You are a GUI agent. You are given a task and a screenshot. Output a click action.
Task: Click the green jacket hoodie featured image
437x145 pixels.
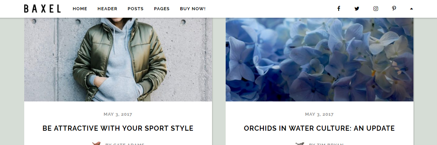pyautogui.click(x=118, y=60)
